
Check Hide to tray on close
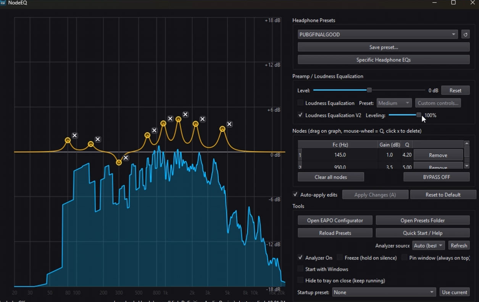(300, 281)
